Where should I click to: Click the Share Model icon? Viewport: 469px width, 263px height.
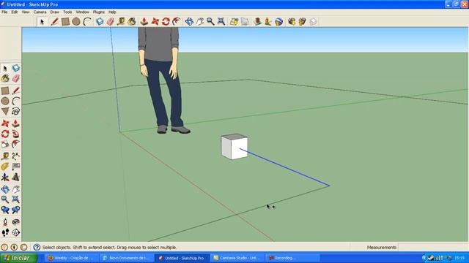coord(302,21)
